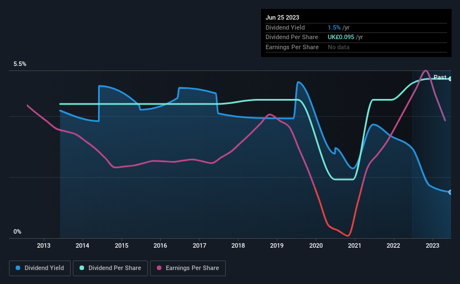Image resolution: width=460 pixels, height=284 pixels.
Task: Click the 1.5% dividend yield value
Action: click(334, 27)
